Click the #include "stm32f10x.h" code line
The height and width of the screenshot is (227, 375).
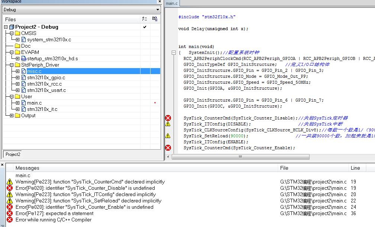pyautogui.click(x=207, y=17)
